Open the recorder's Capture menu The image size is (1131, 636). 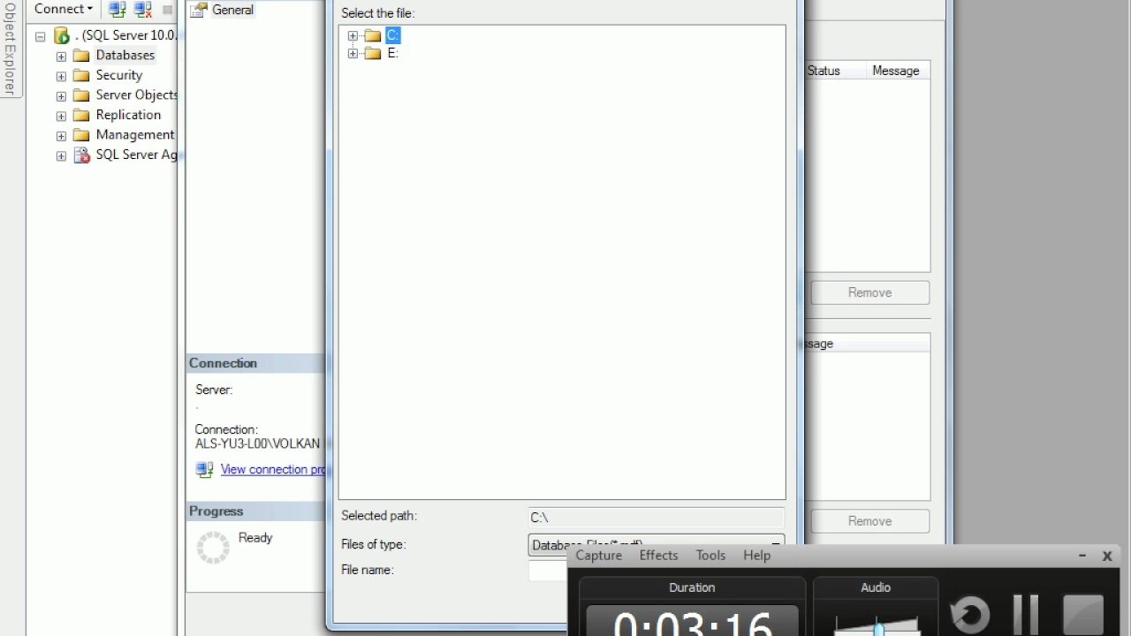coord(599,556)
